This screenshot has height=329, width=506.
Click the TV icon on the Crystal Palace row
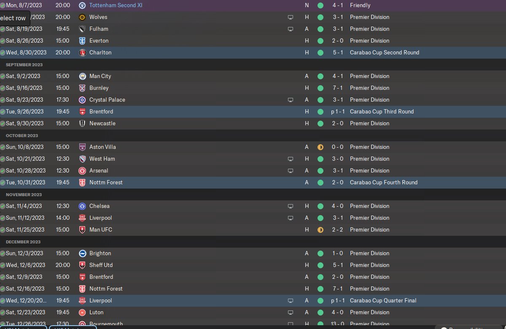point(290,100)
